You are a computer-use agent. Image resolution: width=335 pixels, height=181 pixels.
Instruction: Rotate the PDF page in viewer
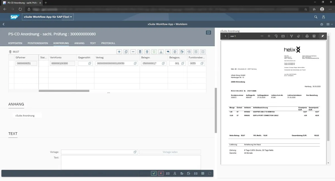[276, 36]
